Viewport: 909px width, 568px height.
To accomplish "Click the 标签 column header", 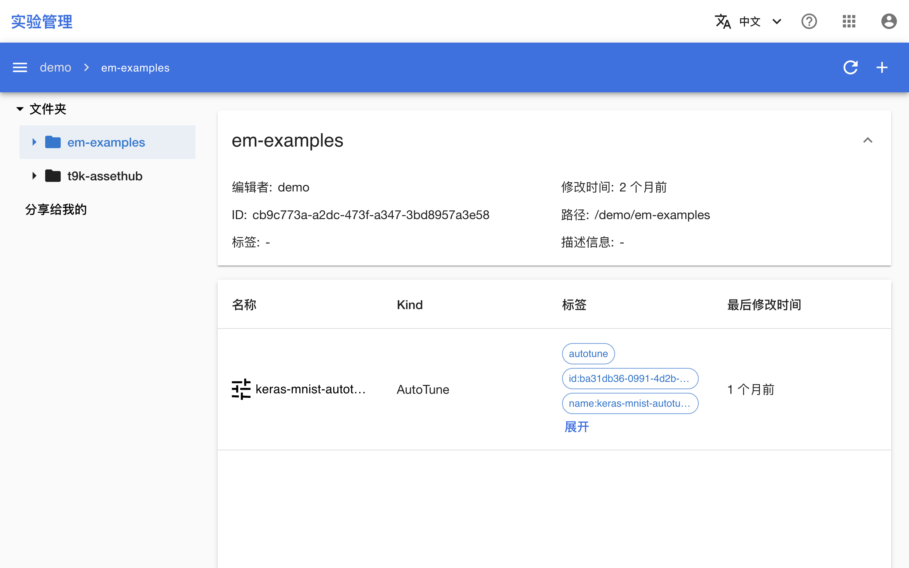I will pyautogui.click(x=574, y=305).
